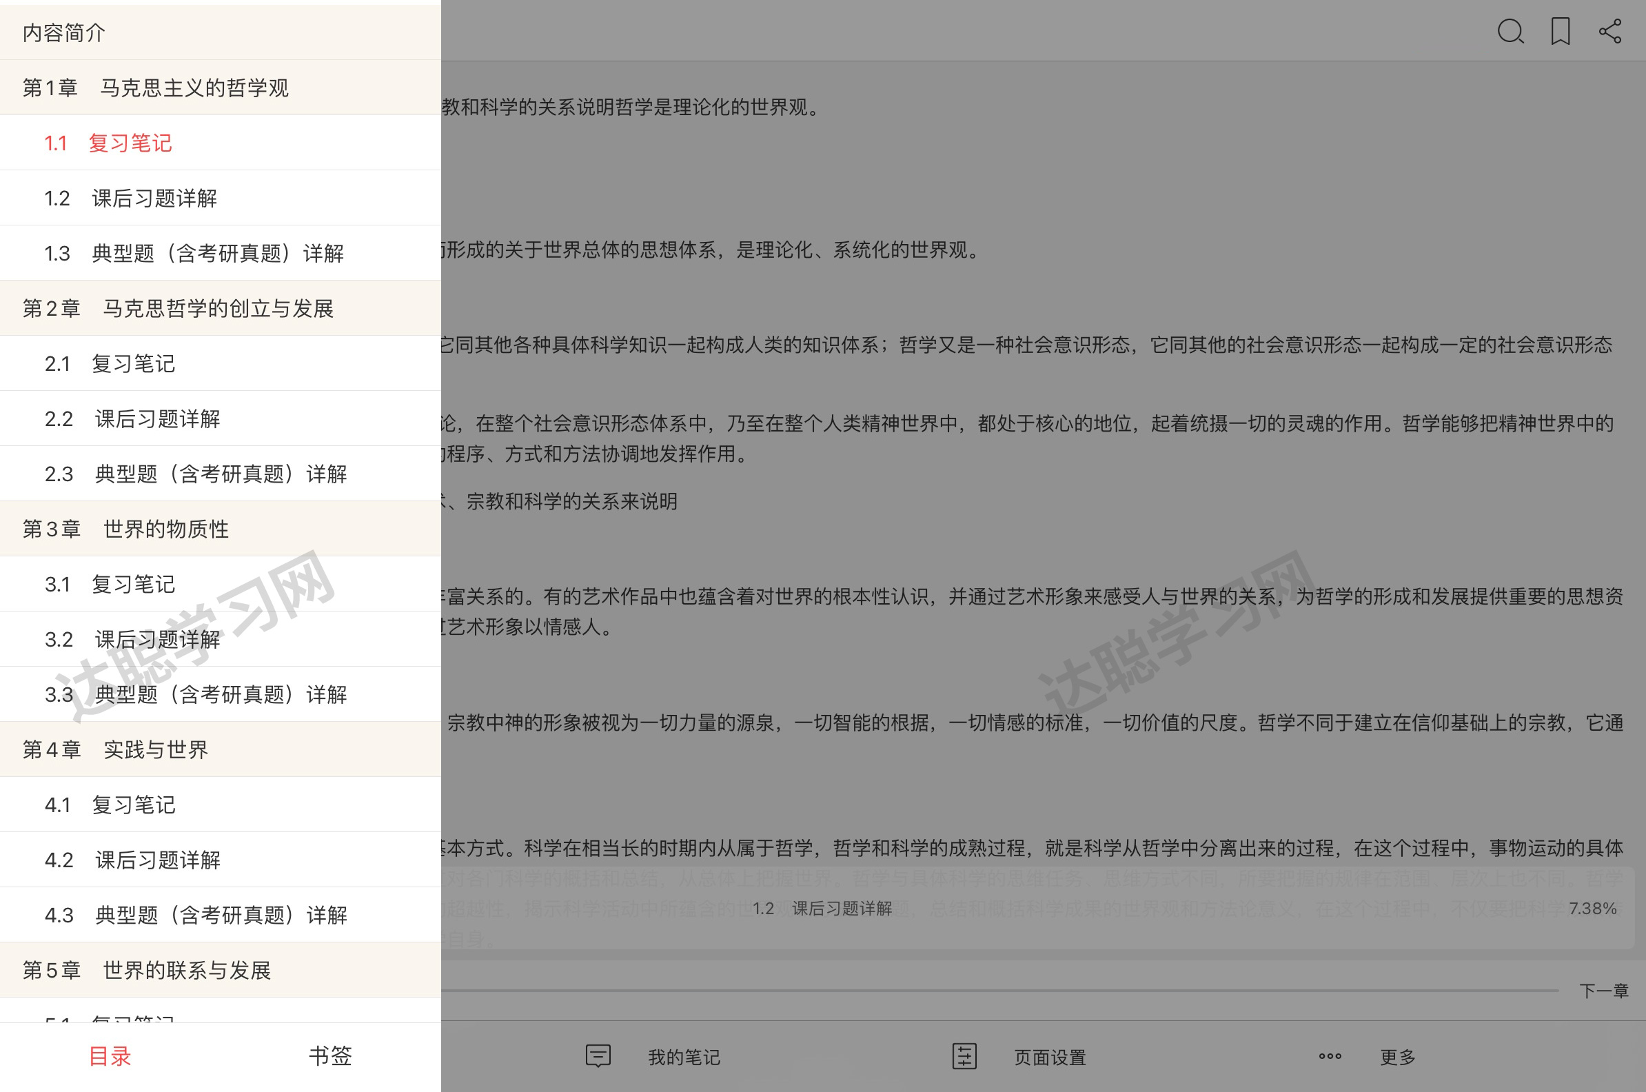Open 更多 options in bottom bar
The width and height of the screenshot is (1646, 1092).
pos(1398,1057)
